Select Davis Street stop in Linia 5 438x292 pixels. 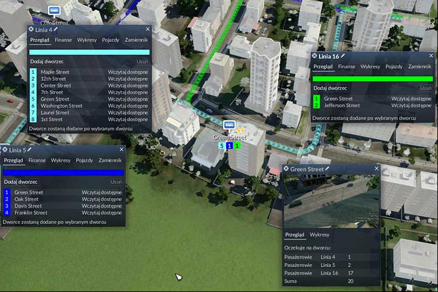(63, 206)
